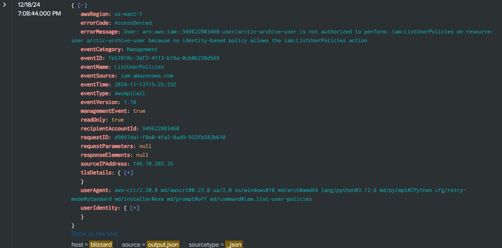Collapse the JSON event with [-]

tap(82, 5)
